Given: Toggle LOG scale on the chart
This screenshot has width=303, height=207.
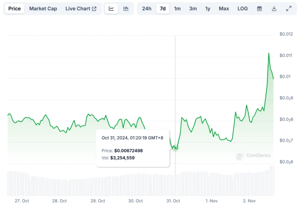Looking at the screenshot, I should (243, 9).
